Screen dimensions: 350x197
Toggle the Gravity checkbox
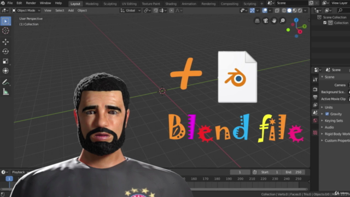pos(327,114)
